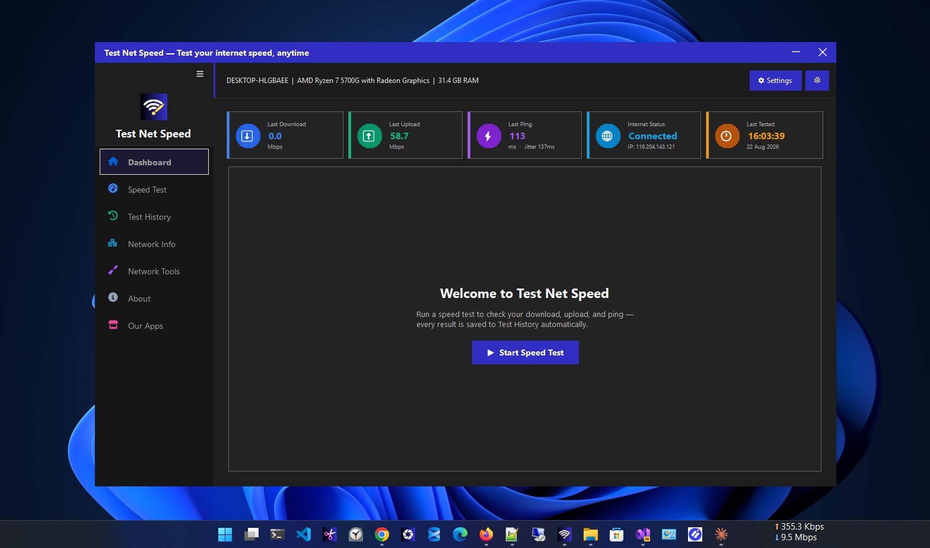Open Our Apps in sidebar
Screen dimensions: 930x548
[x=154, y=326]
